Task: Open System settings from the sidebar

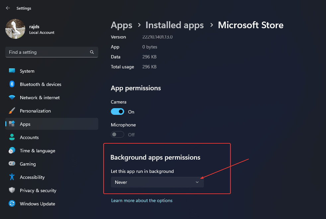Action: pos(27,71)
